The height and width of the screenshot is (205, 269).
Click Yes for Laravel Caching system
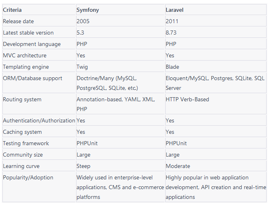216,132
